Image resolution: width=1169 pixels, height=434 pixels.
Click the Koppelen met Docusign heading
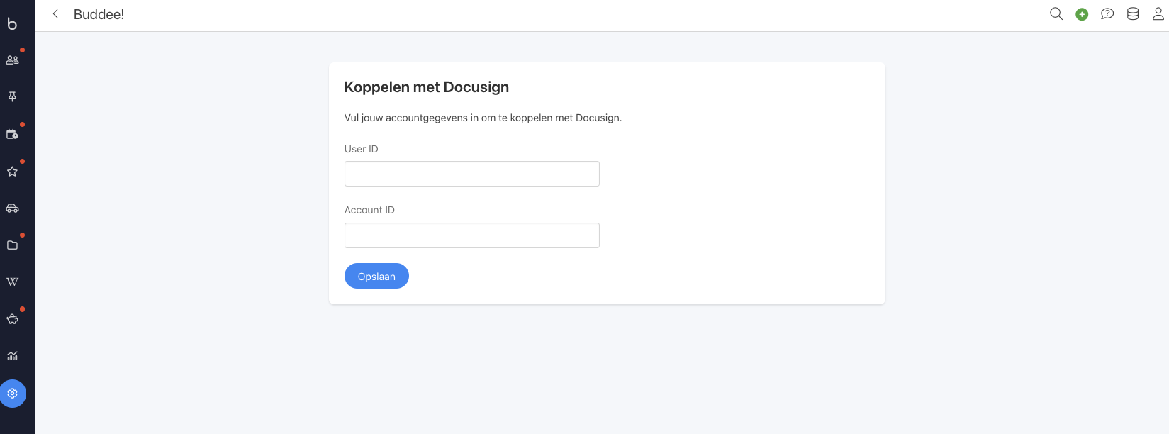point(427,87)
